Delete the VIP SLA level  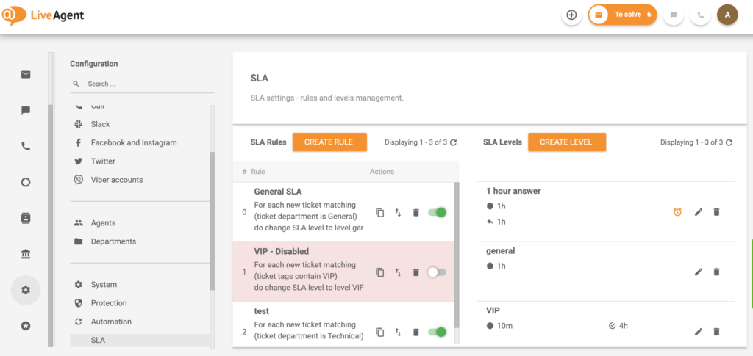tap(717, 332)
